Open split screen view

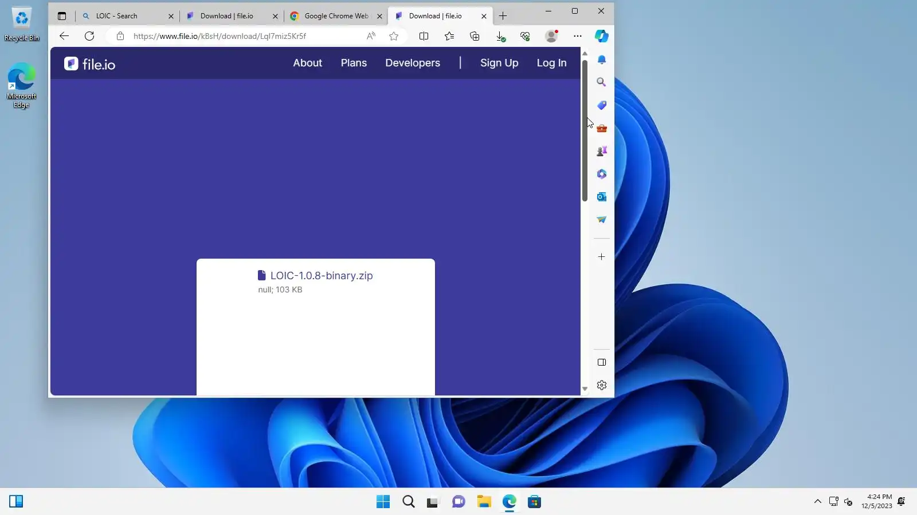pyautogui.click(x=424, y=36)
